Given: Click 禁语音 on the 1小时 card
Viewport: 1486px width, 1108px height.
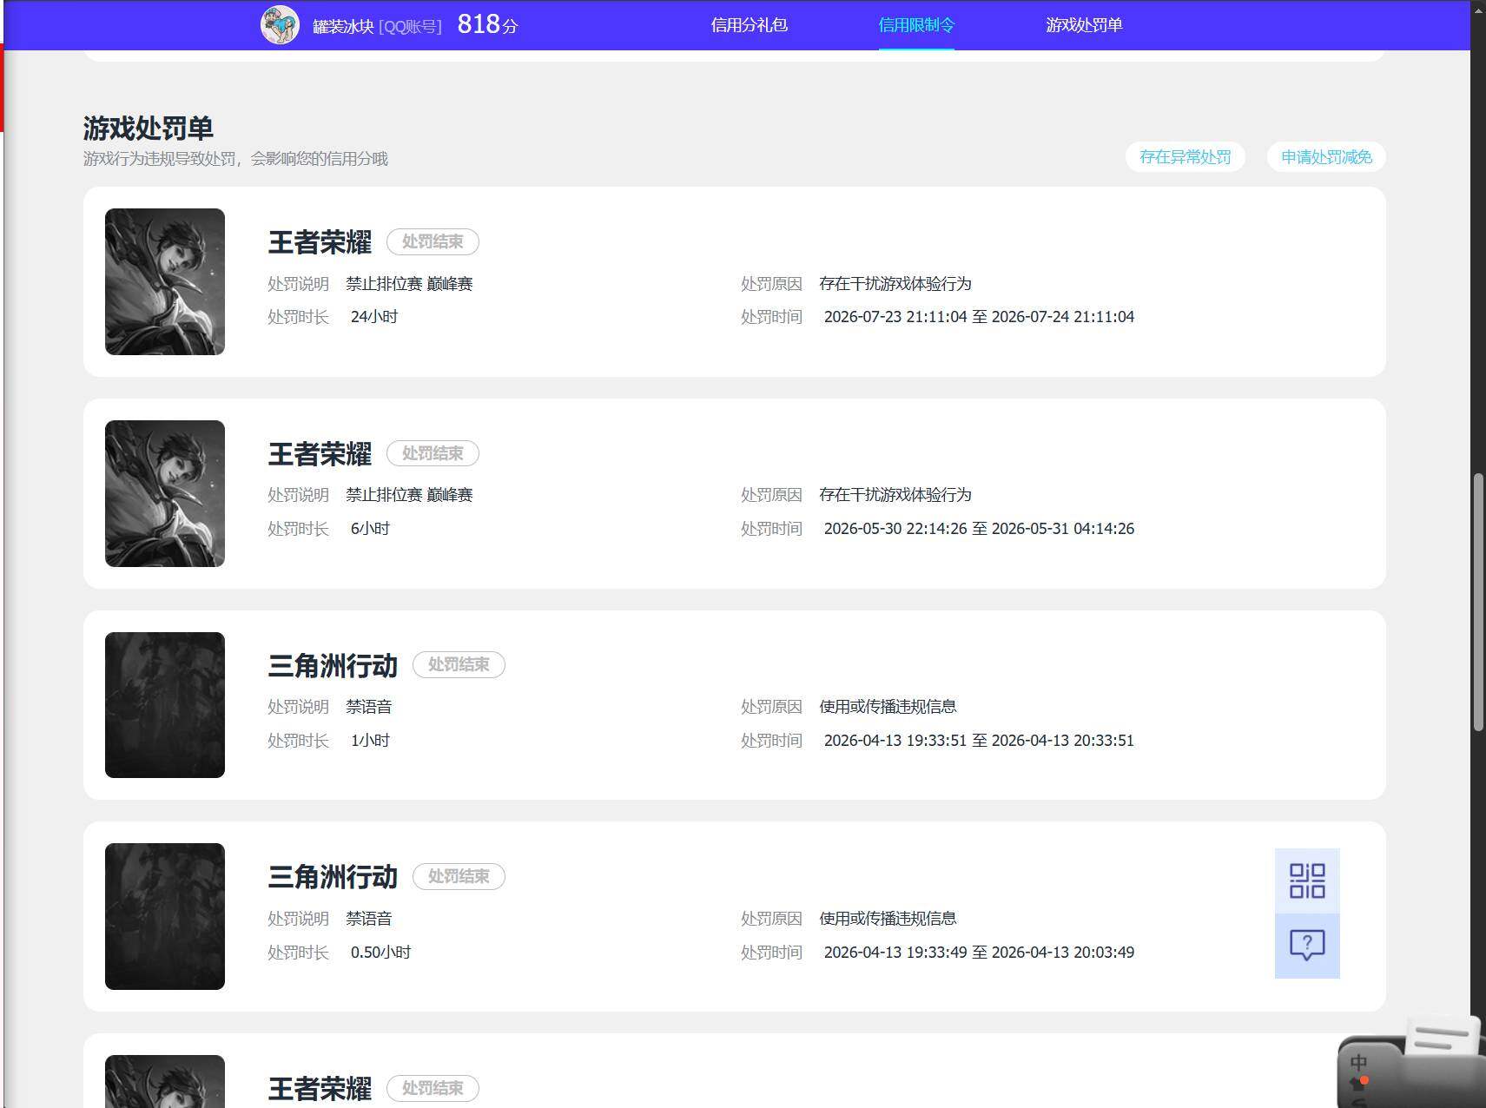Looking at the screenshot, I should click(369, 707).
